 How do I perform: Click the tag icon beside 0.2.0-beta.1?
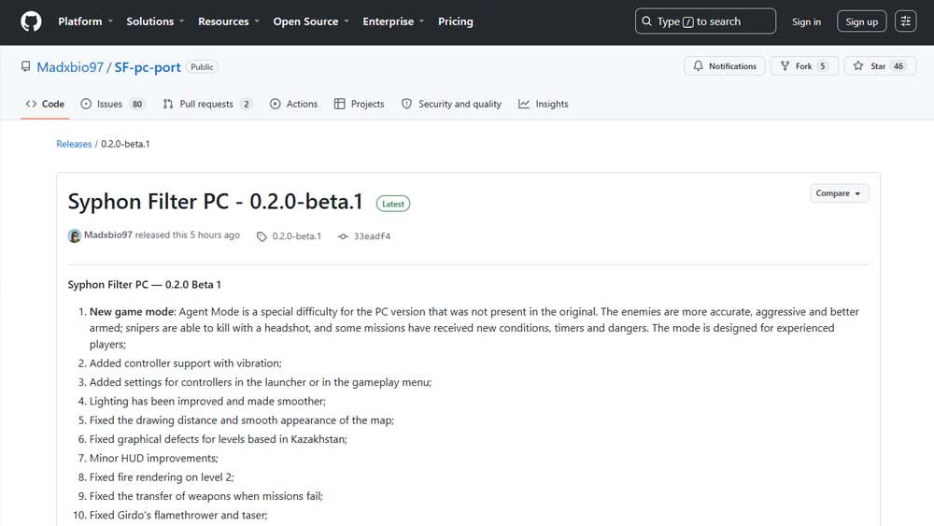(x=262, y=236)
